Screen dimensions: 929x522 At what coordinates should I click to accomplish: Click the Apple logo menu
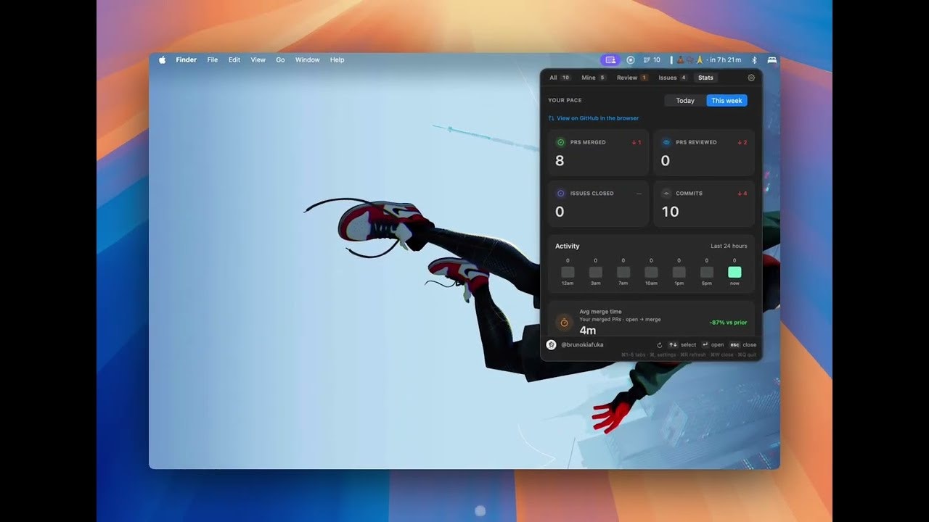(162, 60)
